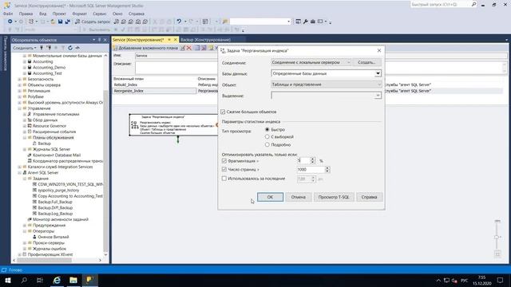
Task: Select the Подробно radio button
Action: [267, 144]
